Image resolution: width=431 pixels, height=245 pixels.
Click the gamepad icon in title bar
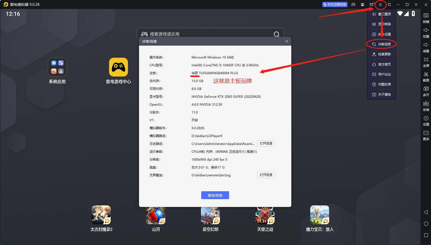click(x=353, y=4)
